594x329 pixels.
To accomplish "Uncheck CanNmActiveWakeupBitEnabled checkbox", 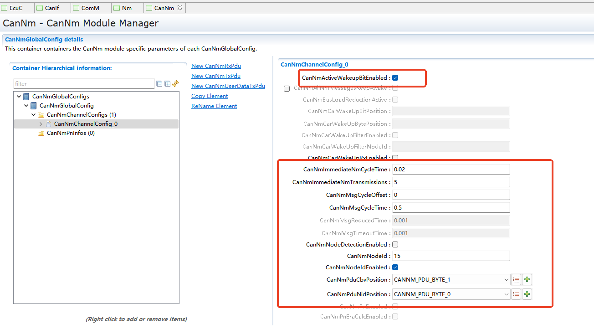I will (x=395, y=78).
